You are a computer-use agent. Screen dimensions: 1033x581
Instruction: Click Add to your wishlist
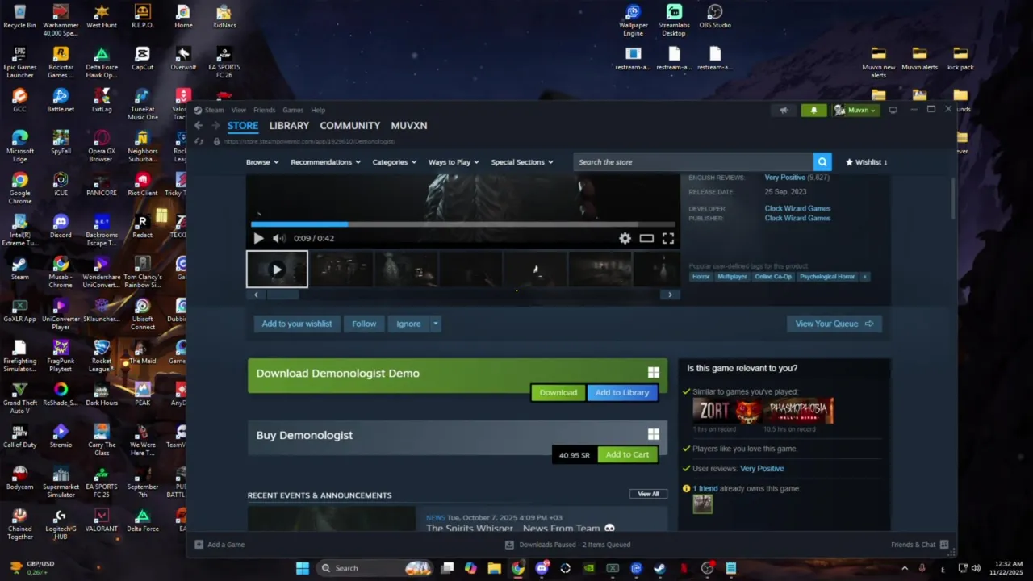[x=296, y=324]
